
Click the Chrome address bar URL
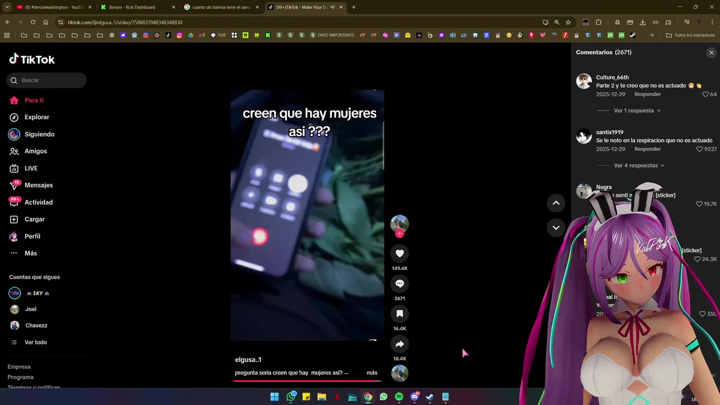tap(125, 22)
